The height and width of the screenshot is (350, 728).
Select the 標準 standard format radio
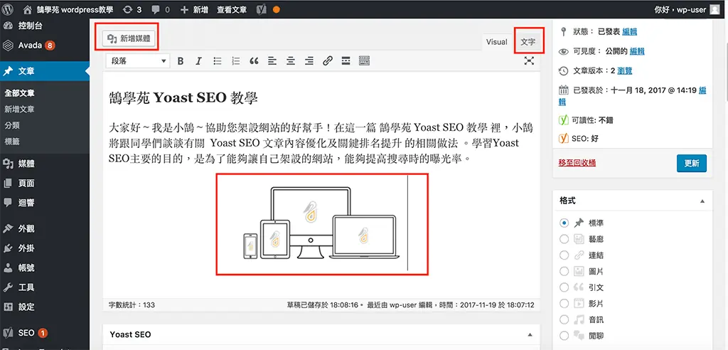coord(564,223)
